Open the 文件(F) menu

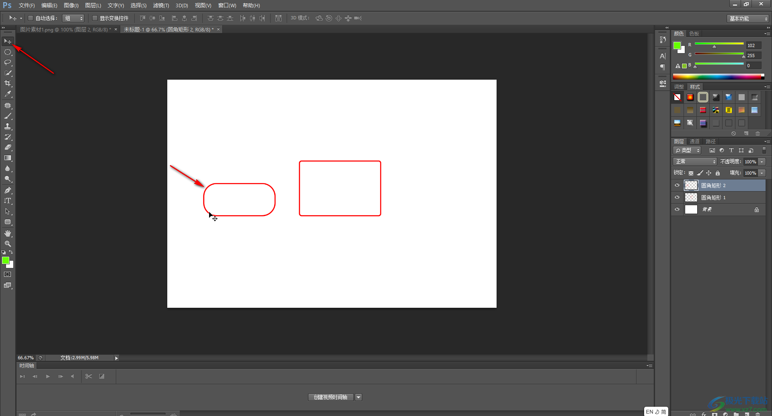(x=27, y=5)
